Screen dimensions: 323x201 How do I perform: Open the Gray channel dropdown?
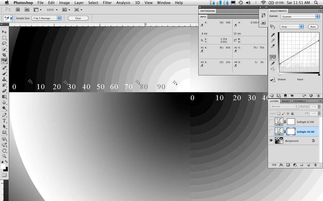click(291, 27)
